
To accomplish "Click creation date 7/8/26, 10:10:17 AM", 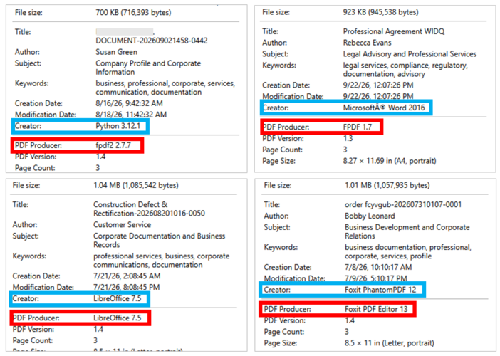I will click(x=378, y=267).
